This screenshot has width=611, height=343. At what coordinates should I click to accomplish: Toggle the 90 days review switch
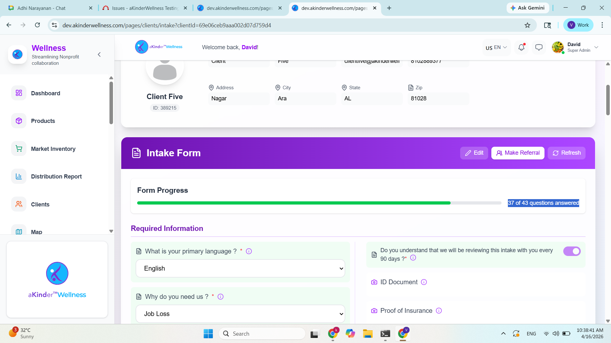coord(572,251)
